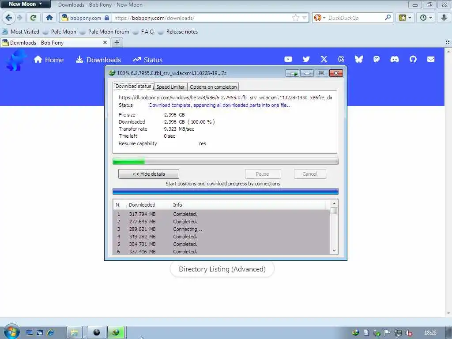Switch to the Speed Limiter tab
The width and height of the screenshot is (452, 339).
coord(170,87)
